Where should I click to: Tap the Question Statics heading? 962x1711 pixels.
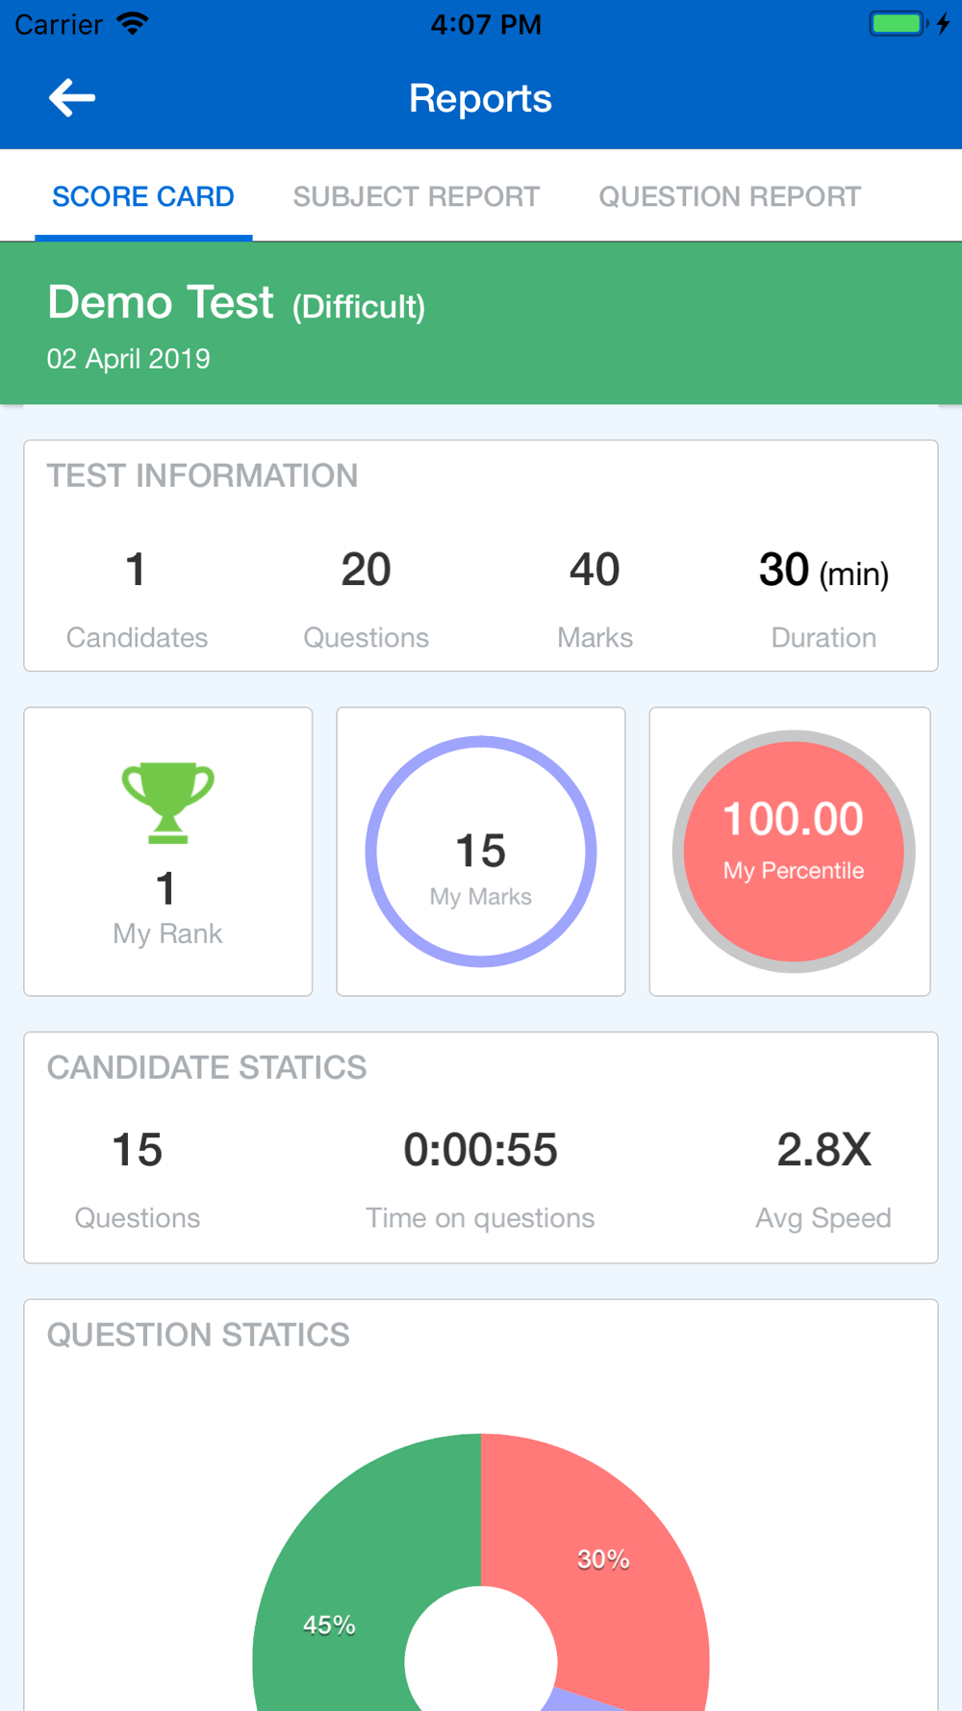coord(198,1335)
